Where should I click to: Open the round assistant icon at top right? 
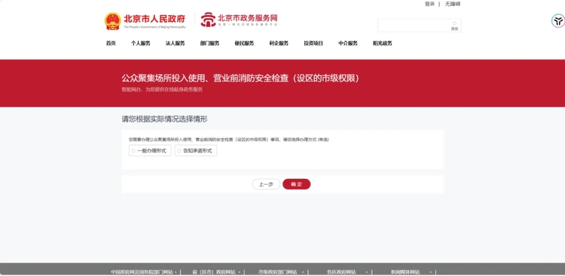pos(558,21)
